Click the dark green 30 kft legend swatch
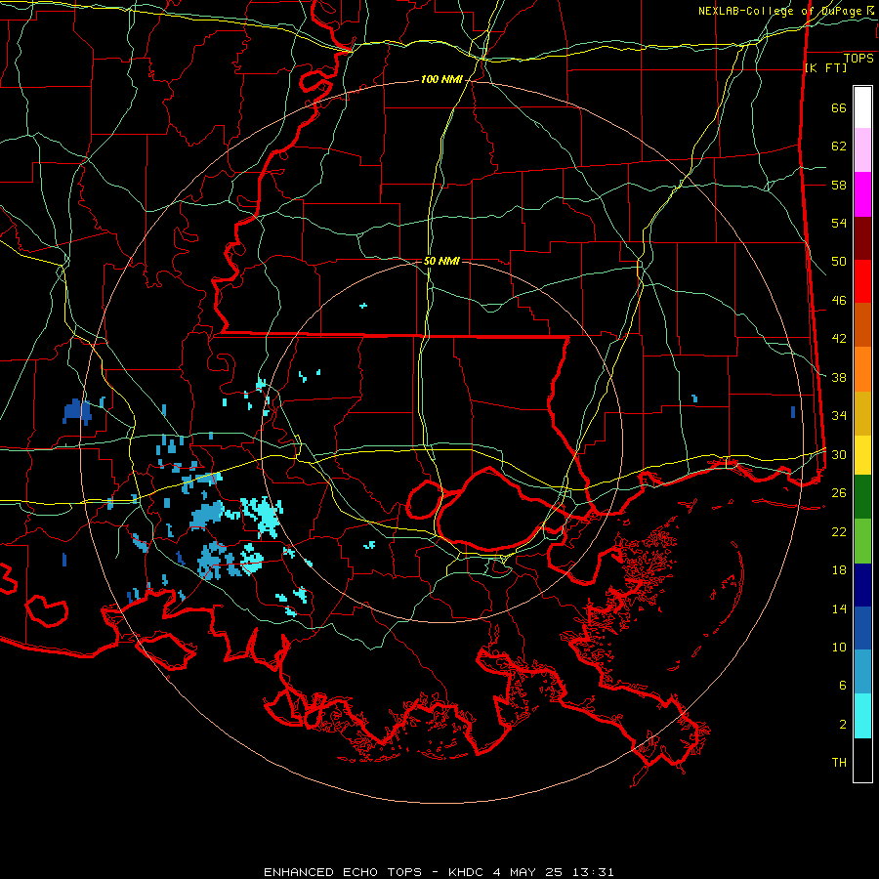Viewport: 879px width, 879px height. coord(862,496)
